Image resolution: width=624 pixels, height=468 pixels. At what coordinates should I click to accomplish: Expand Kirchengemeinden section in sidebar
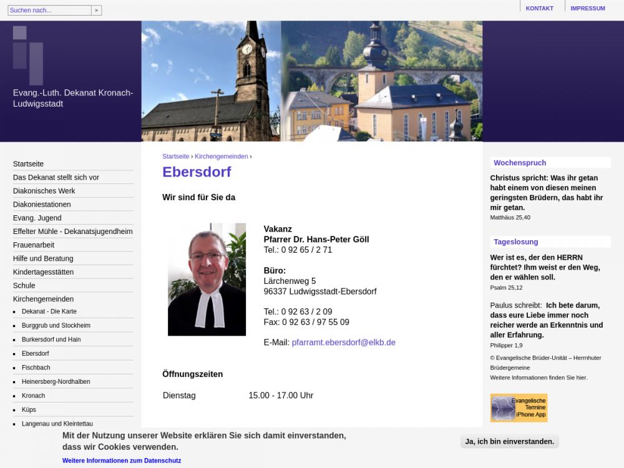point(43,299)
